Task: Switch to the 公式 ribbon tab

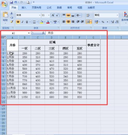Action: (49, 8)
